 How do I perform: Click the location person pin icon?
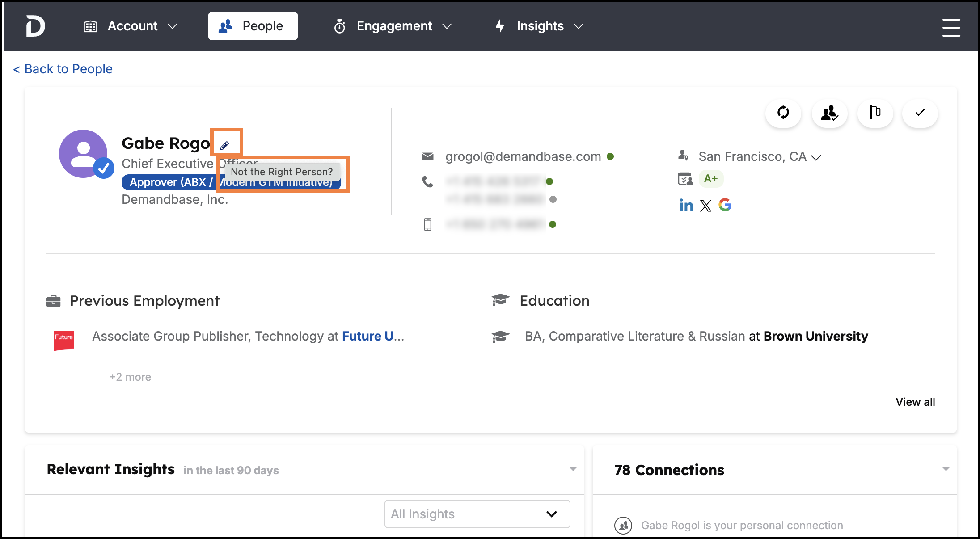683,155
